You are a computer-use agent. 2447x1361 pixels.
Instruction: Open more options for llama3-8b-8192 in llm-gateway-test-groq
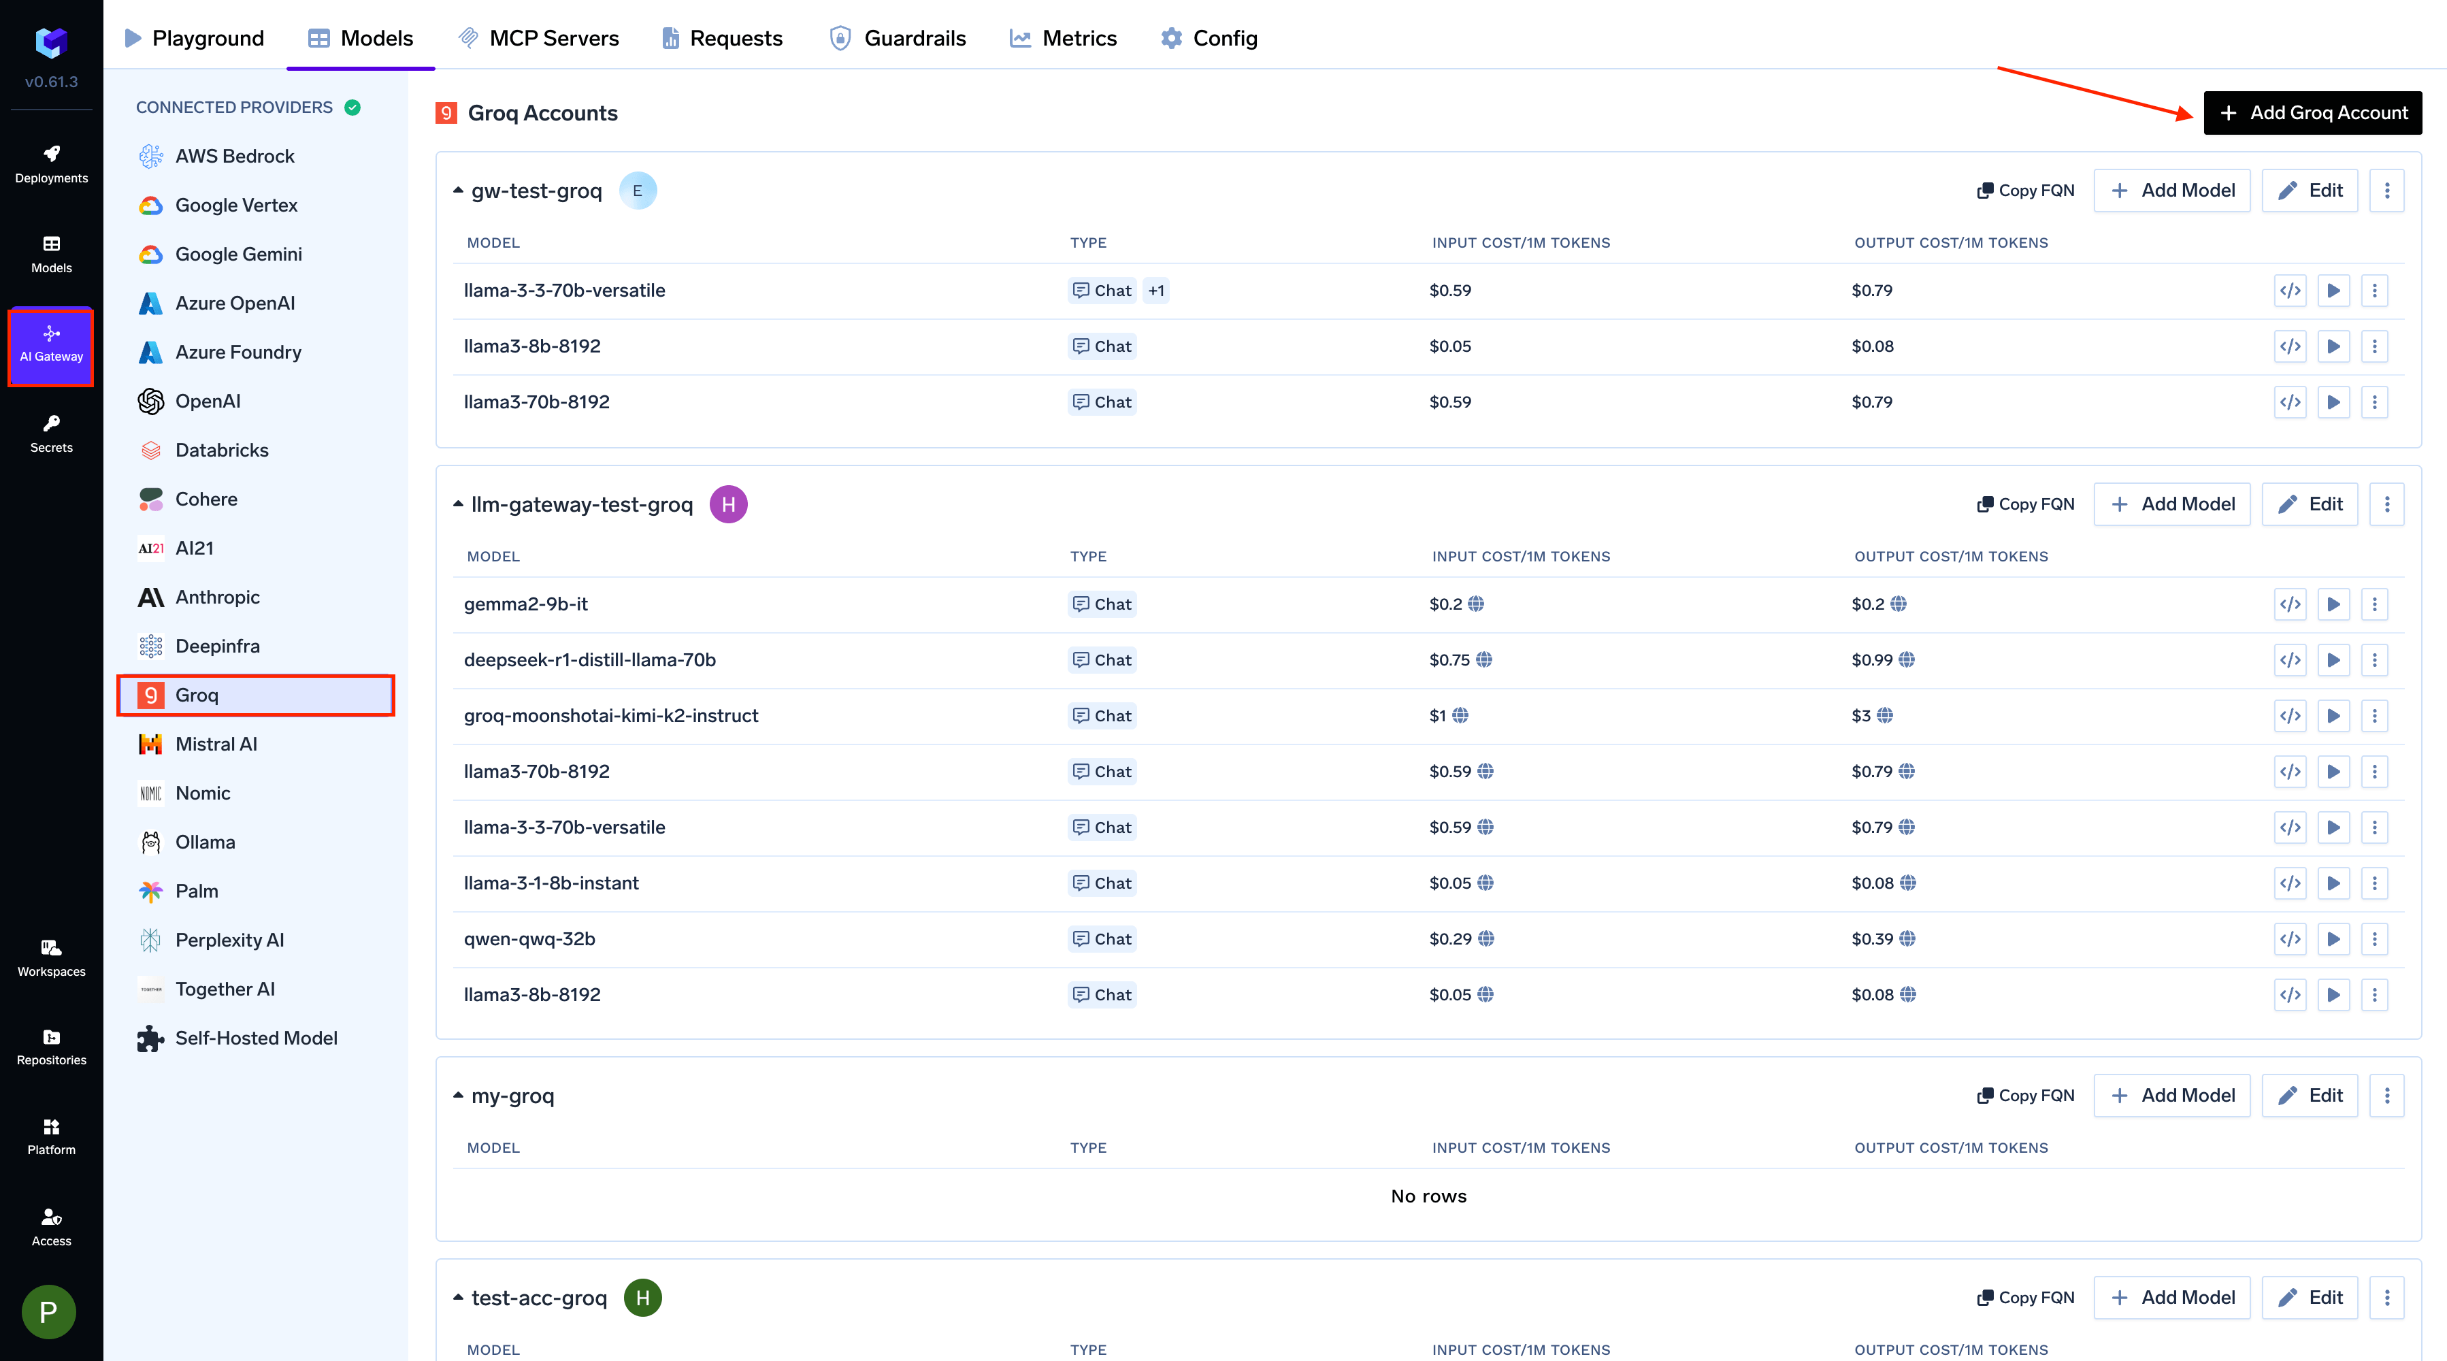click(2375, 996)
